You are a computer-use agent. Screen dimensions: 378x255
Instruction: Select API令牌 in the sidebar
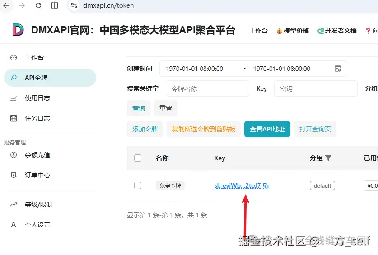[50, 78]
